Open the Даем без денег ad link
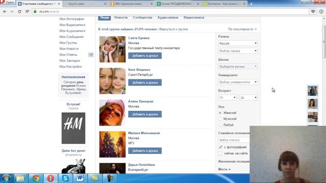This screenshot has height=183, width=326. [x=73, y=151]
